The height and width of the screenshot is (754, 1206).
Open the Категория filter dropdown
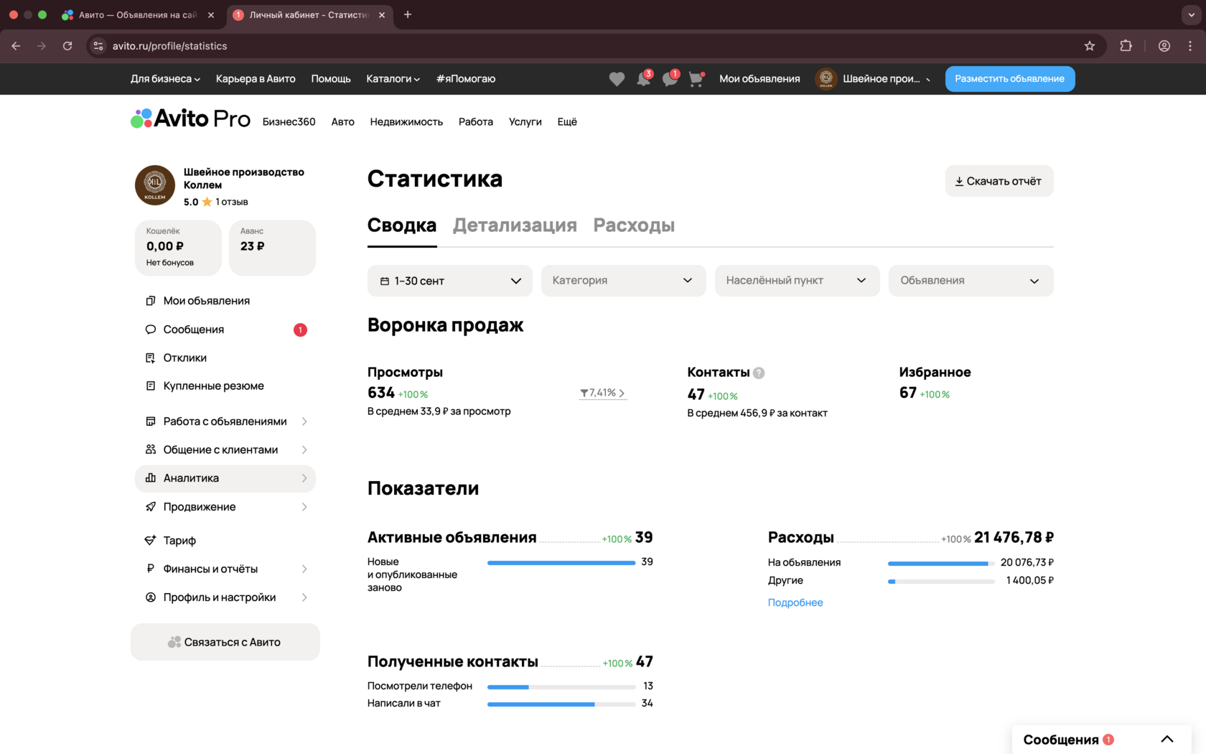tap(624, 281)
